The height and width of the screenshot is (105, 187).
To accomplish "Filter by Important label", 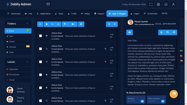I will point(18,69).
